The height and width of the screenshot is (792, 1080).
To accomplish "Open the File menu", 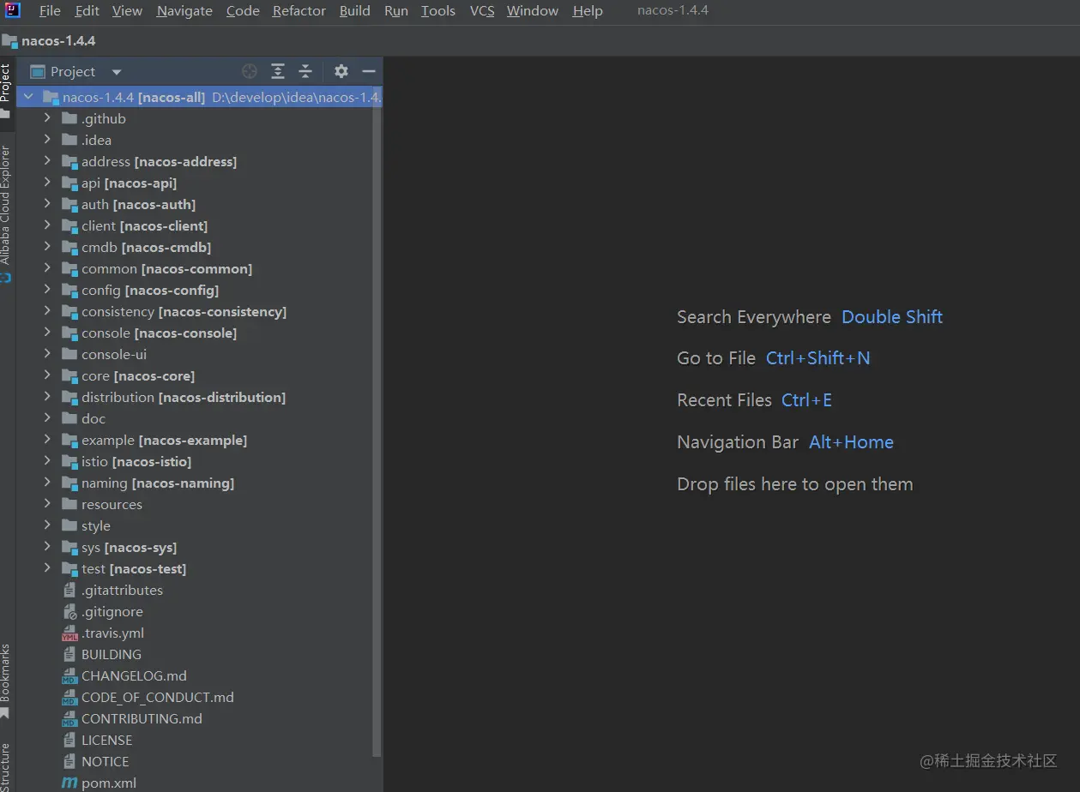I will [50, 10].
